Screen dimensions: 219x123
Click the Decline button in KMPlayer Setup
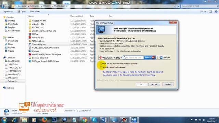click(x=168, y=84)
